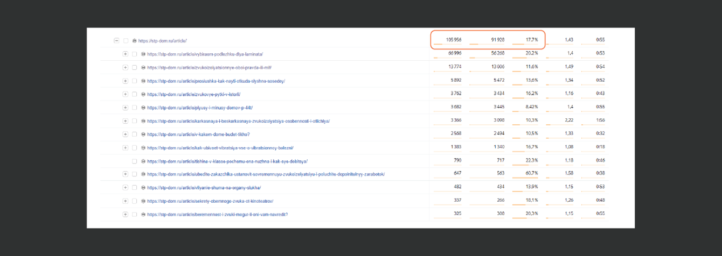This screenshot has height=256, width=722.
Task: Open the proslushka-kak-nayti-otkuda-slyshno-sosedey link
Action: [x=216, y=81]
